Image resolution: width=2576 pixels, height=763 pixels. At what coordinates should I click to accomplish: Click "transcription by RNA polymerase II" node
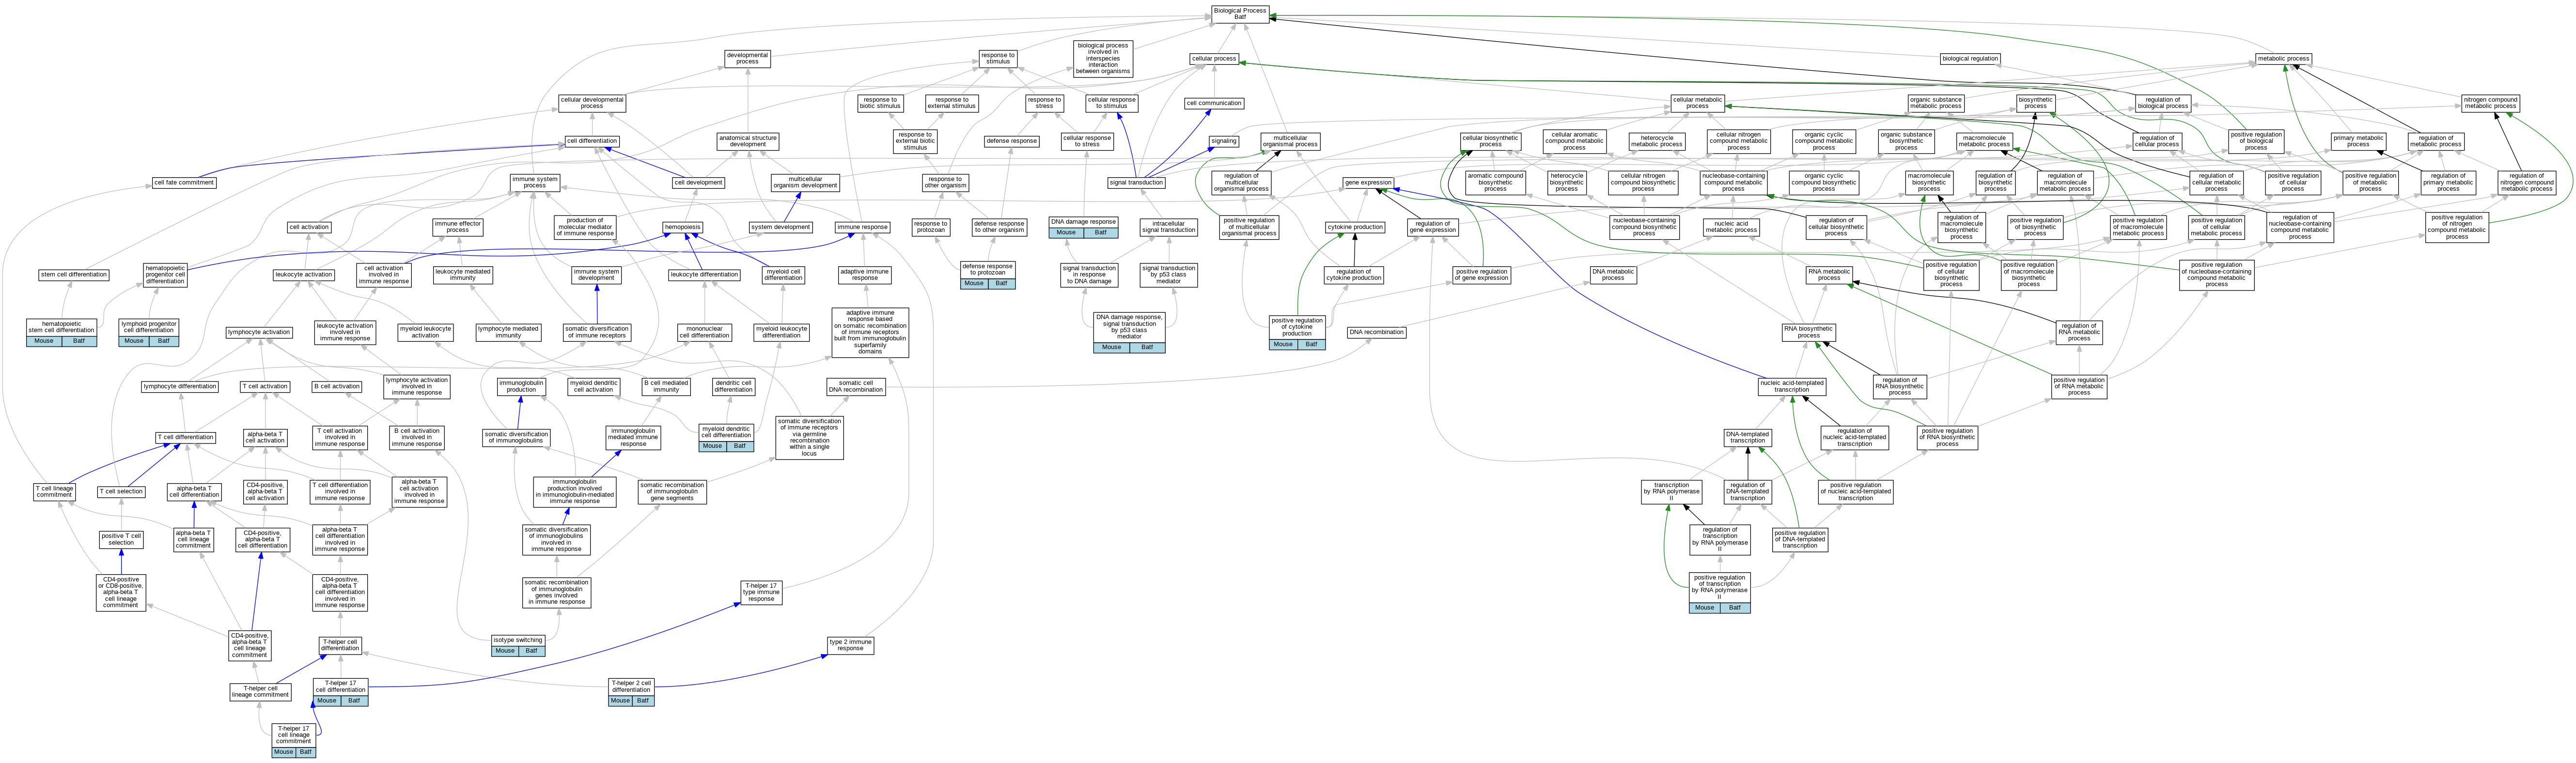1671,491
